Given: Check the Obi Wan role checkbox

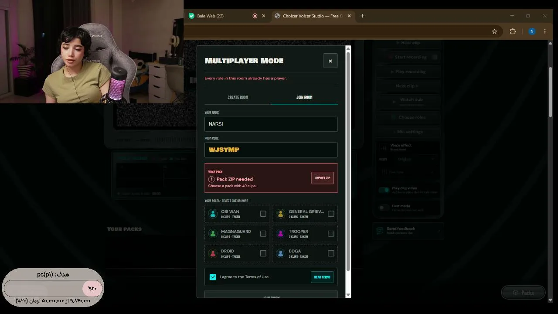Looking at the screenshot, I should 263,214.
